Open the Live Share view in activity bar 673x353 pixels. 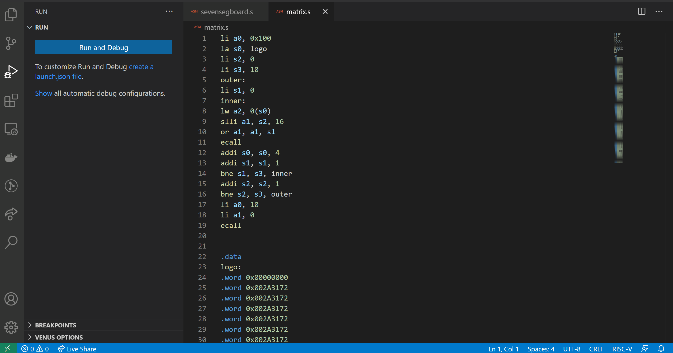[11, 214]
